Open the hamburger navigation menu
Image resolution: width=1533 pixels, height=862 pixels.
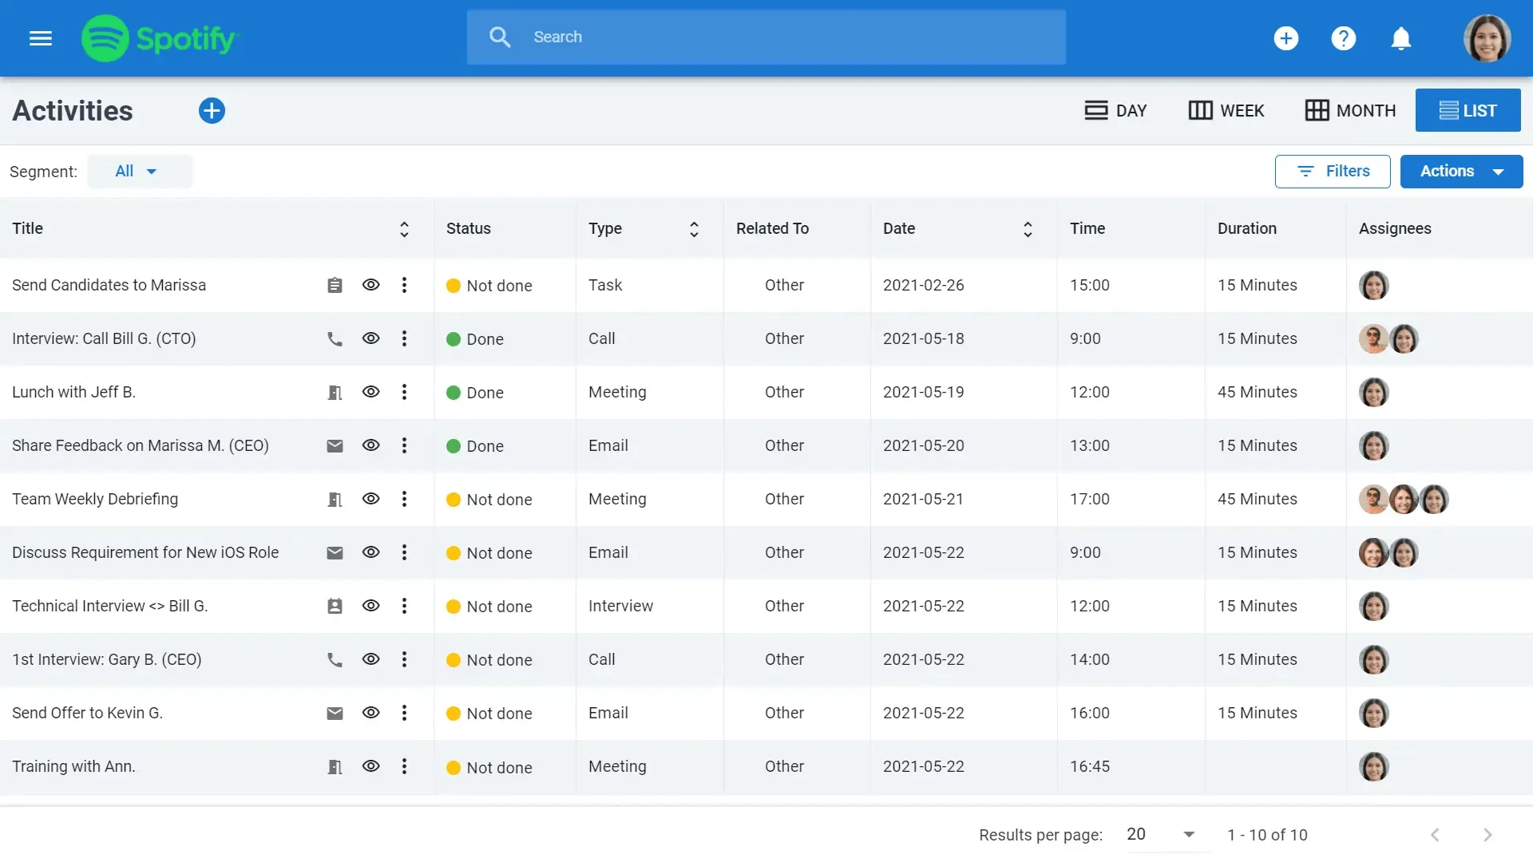[41, 38]
